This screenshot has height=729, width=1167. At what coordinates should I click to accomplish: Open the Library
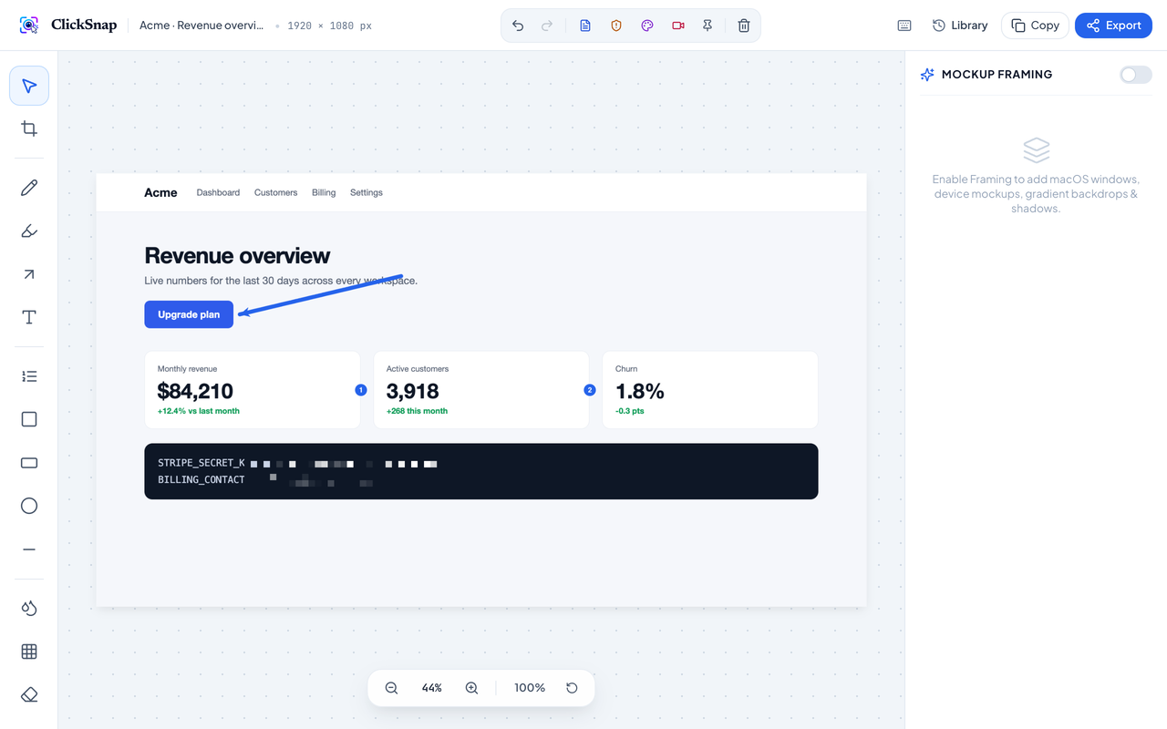pos(960,26)
